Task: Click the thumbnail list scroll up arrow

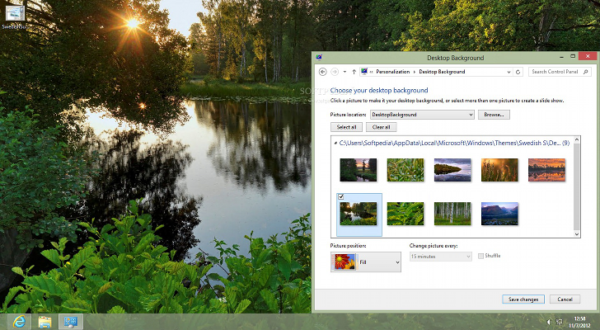Action: coord(577,140)
